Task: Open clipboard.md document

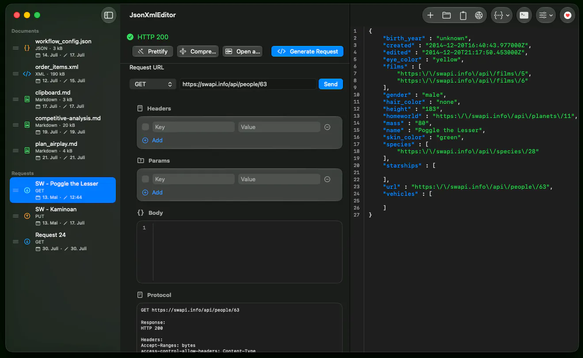Action: [63, 99]
